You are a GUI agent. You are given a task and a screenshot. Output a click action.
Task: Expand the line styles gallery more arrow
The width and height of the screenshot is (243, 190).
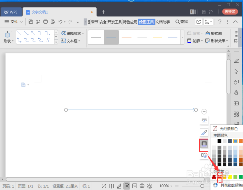182,37
